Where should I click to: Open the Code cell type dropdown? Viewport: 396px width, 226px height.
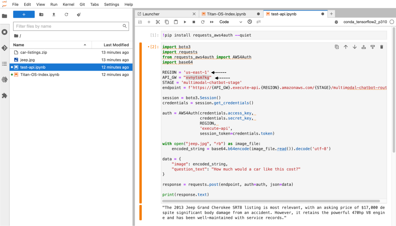coord(231,22)
